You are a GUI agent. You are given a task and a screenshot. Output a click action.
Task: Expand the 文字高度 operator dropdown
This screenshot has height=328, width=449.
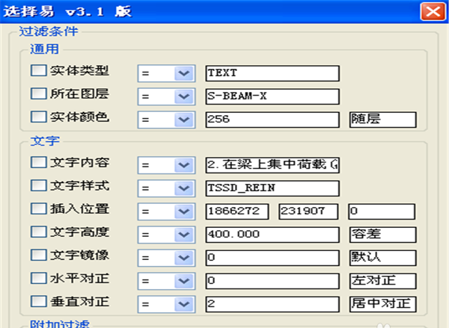pyautogui.click(x=183, y=235)
